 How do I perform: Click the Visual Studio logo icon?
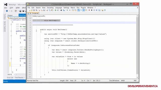pyautogui.click(x=6, y=4)
